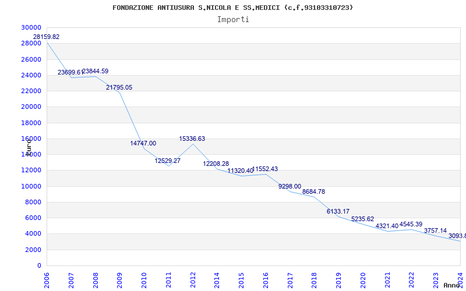Click x-axis year 2010
This screenshot has height=291, width=466.
coord(144,281)
